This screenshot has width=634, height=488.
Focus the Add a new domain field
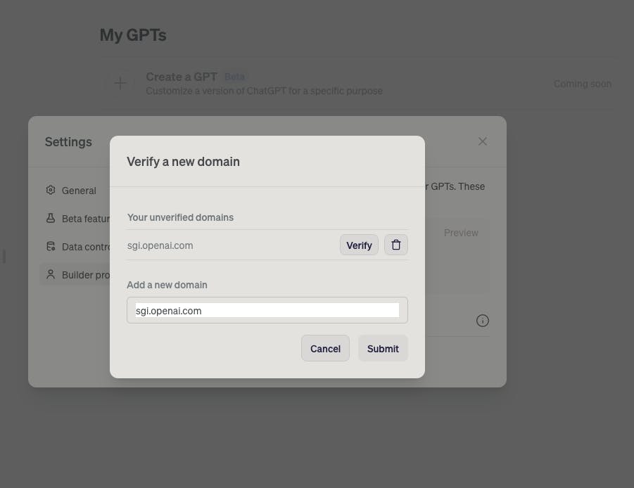(x=267, y=310)
